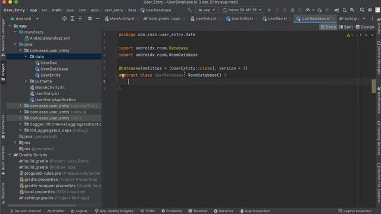
Task: Open editor tabs more options menu
Action: tap(372, 18)
